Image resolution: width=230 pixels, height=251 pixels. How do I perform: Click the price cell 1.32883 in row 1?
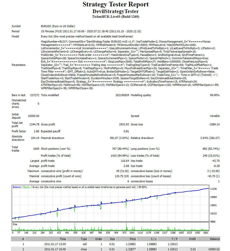(x=131, y=244)
